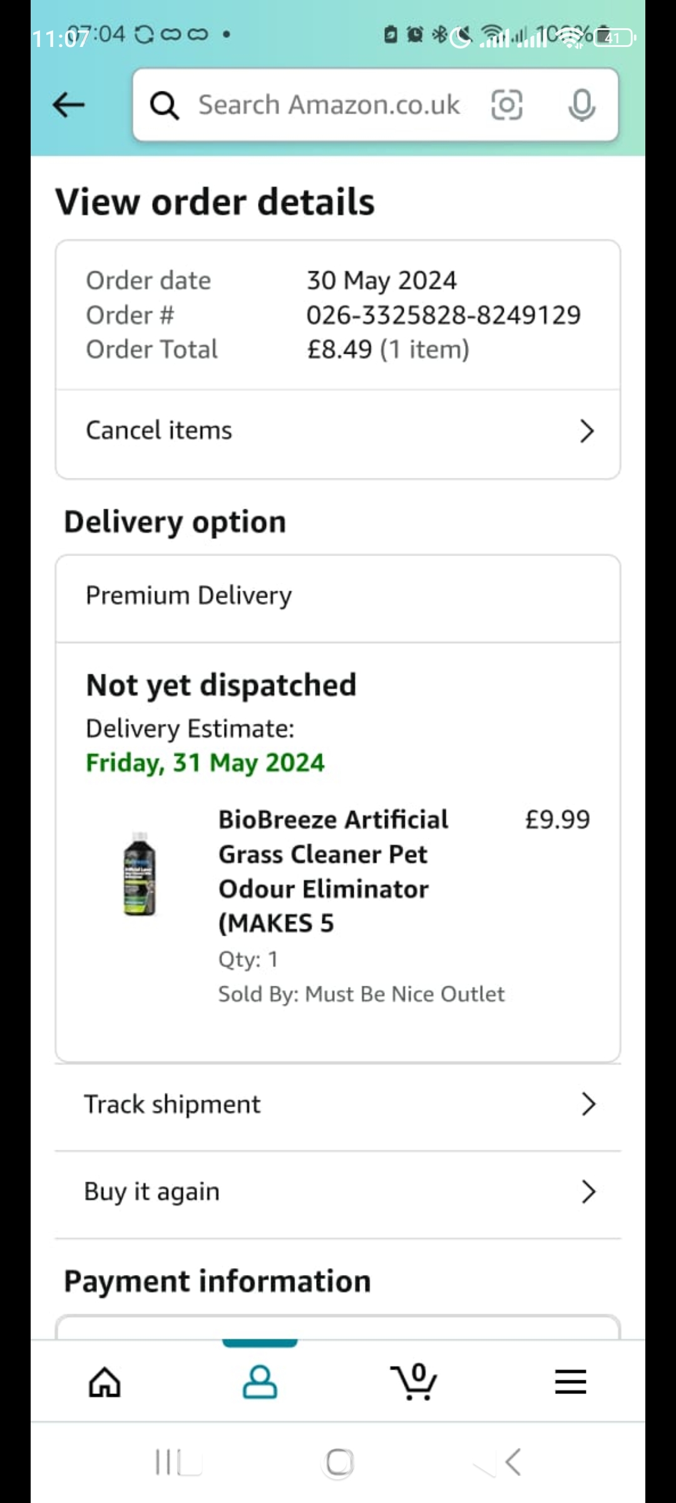Tap the magnifying glass search icon
This screenshot has height=1503, width=676.
coord(165,105)
